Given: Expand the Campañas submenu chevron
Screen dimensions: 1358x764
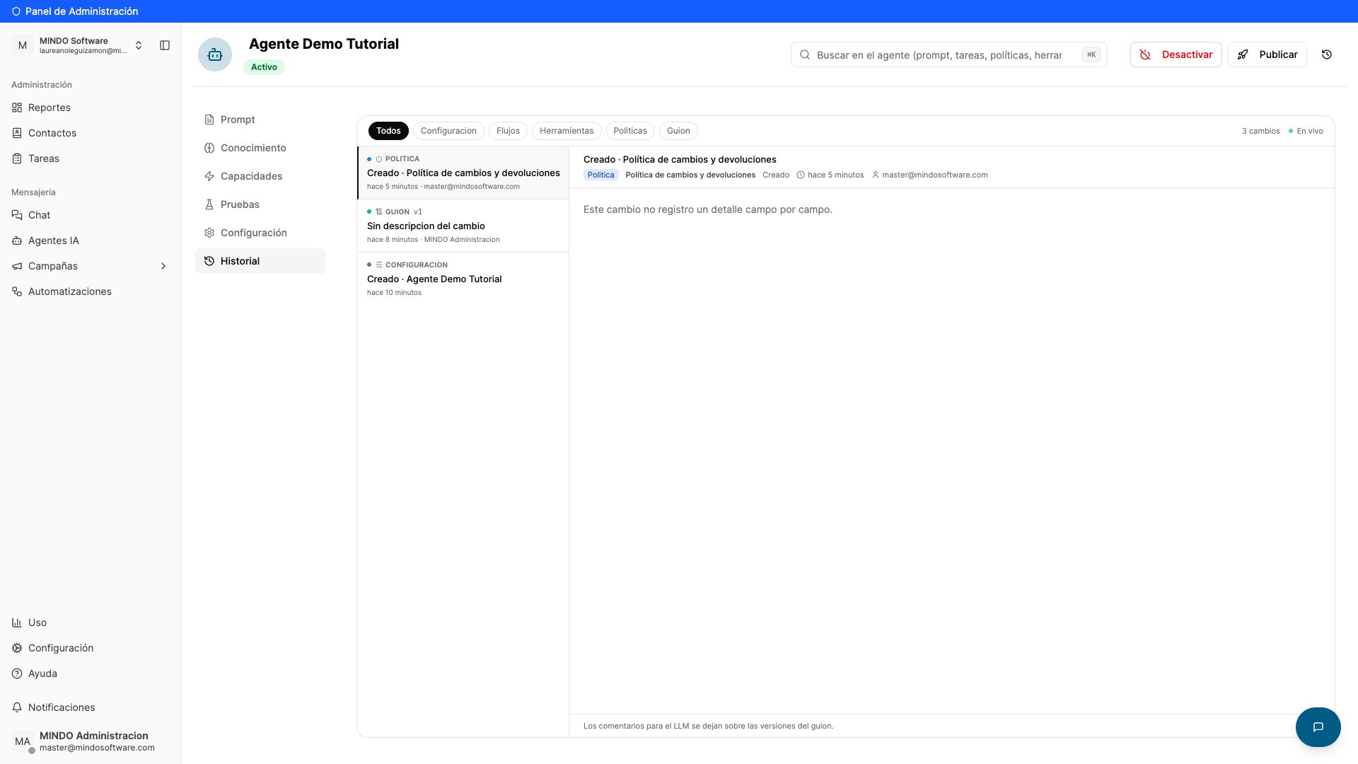Looking at the screenshot, I should pos(163,266).
